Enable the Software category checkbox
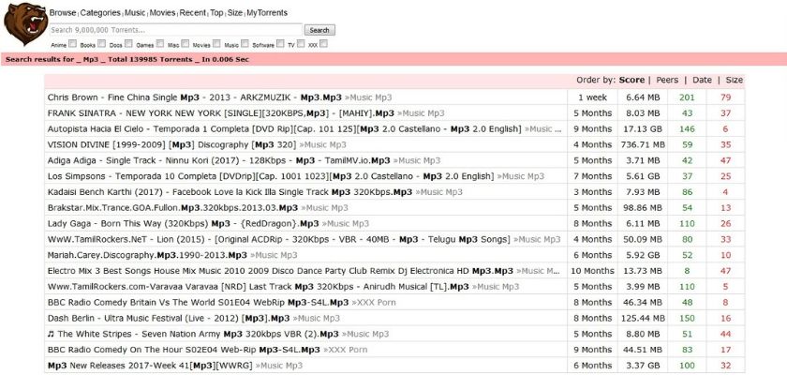787x375 pixels. [280, 44]
